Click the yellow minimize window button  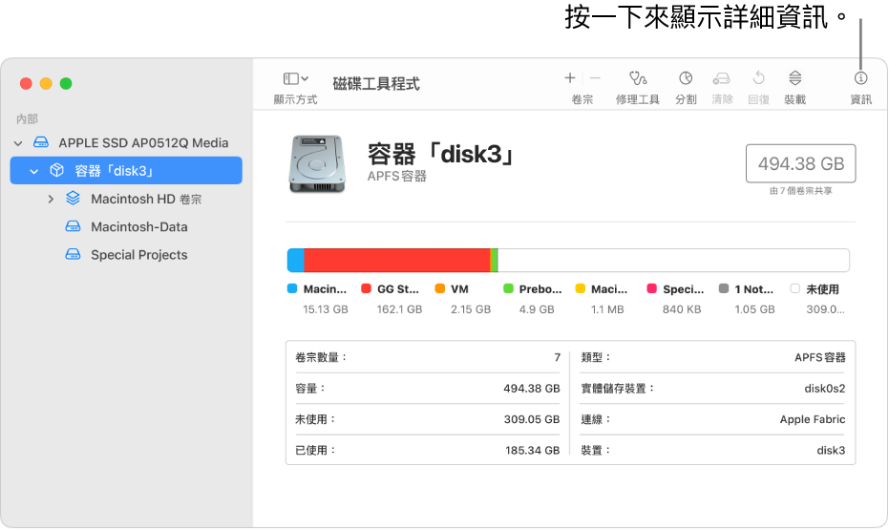pyautogui.click(x=46, y=84)
